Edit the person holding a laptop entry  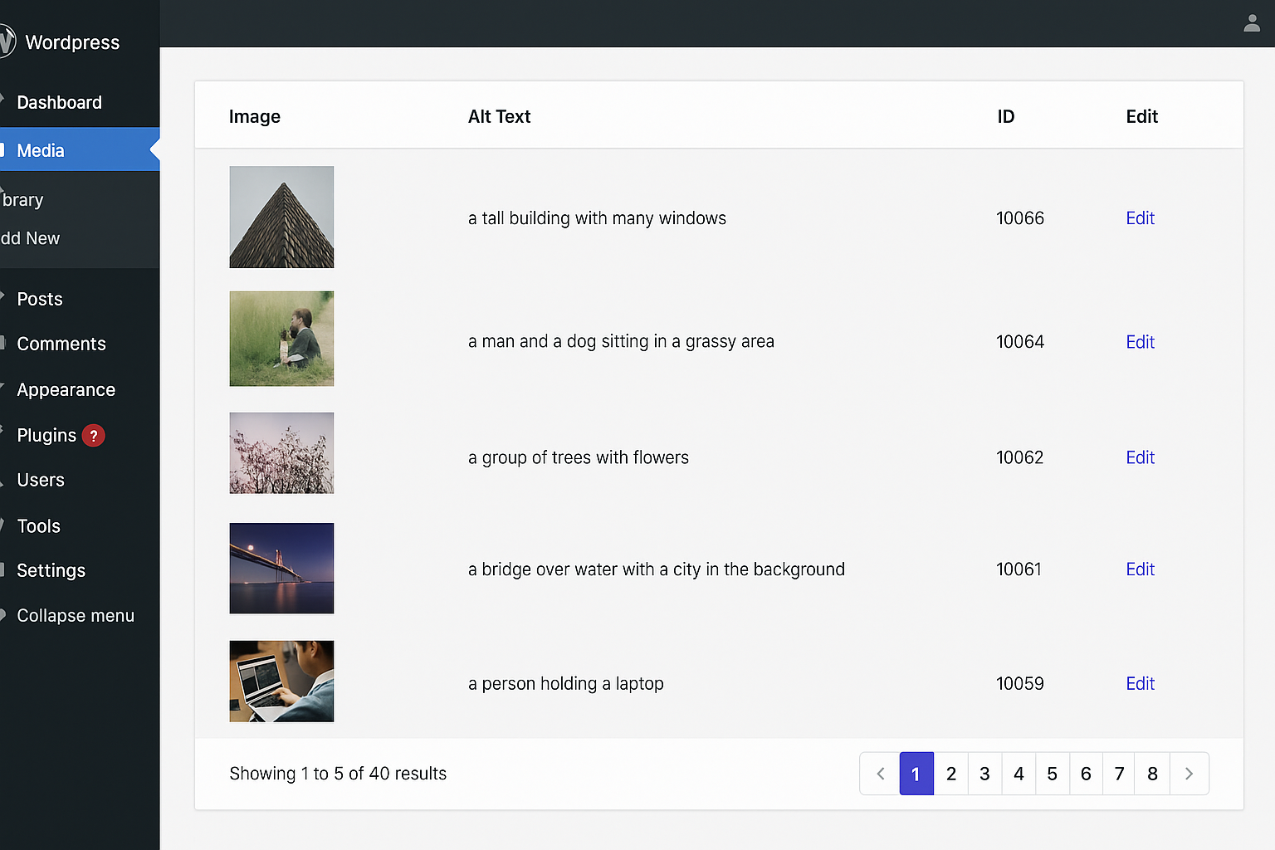click(1140, 684)
